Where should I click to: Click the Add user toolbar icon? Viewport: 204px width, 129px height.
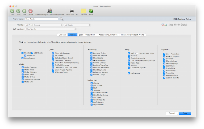(12, 11)
